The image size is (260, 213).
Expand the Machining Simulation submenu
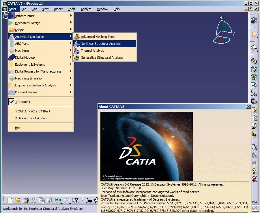(x=41, y=78)
